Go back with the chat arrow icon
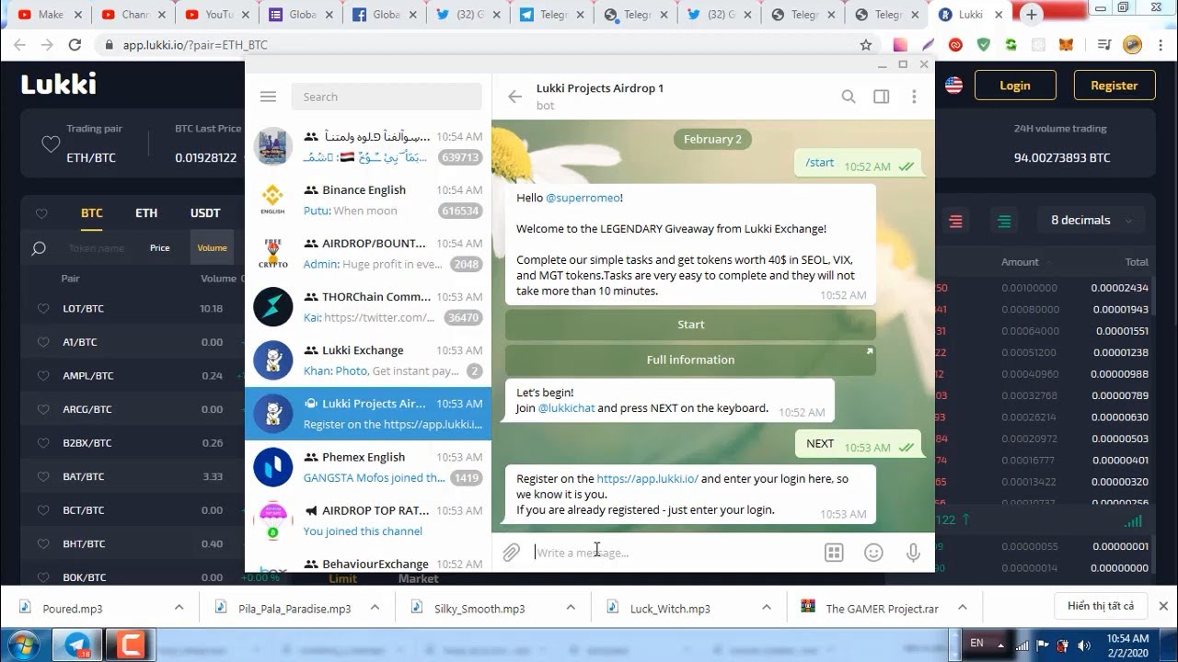The width and height of the screenshot is (1178, 662). tap(514, 97)
